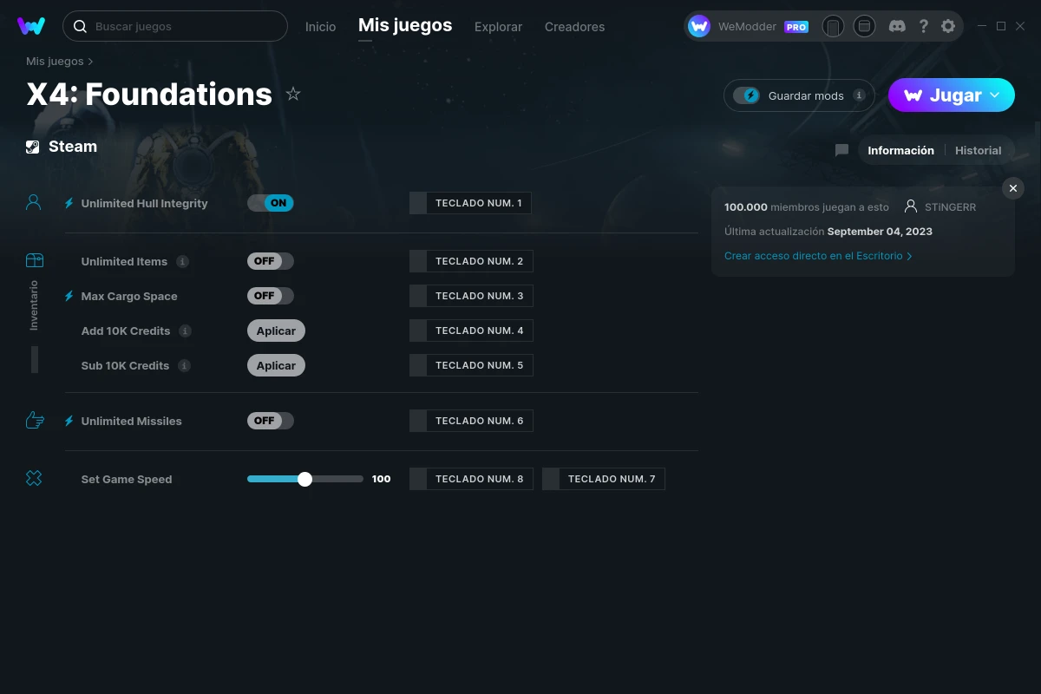The width and height of the screenshot is (1041, 694).
Task: Click the lightning icon beside Unlimited Hull Integrity
Action: coord(69,203)
